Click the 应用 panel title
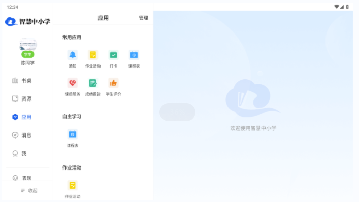Screen dimensions: 359x202 click(x=103, y=18)
